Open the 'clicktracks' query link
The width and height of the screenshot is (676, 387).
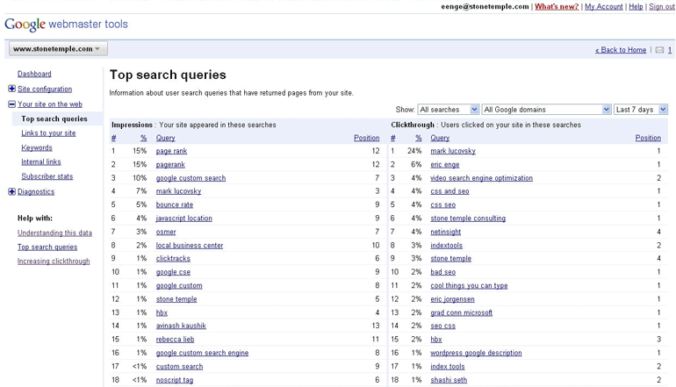[x=173, y=259]
